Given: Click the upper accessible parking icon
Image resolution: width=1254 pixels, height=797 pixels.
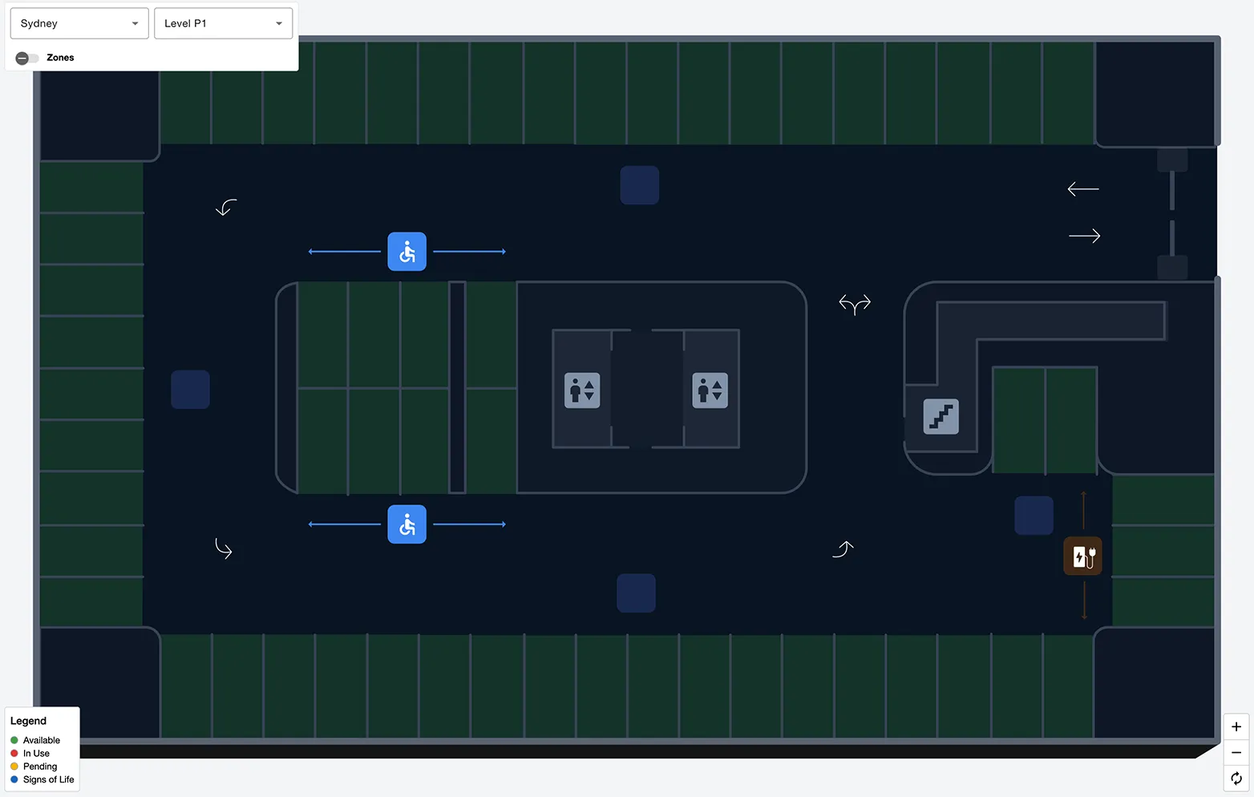Looking at the screenshot, I should [x=407, y=252].
